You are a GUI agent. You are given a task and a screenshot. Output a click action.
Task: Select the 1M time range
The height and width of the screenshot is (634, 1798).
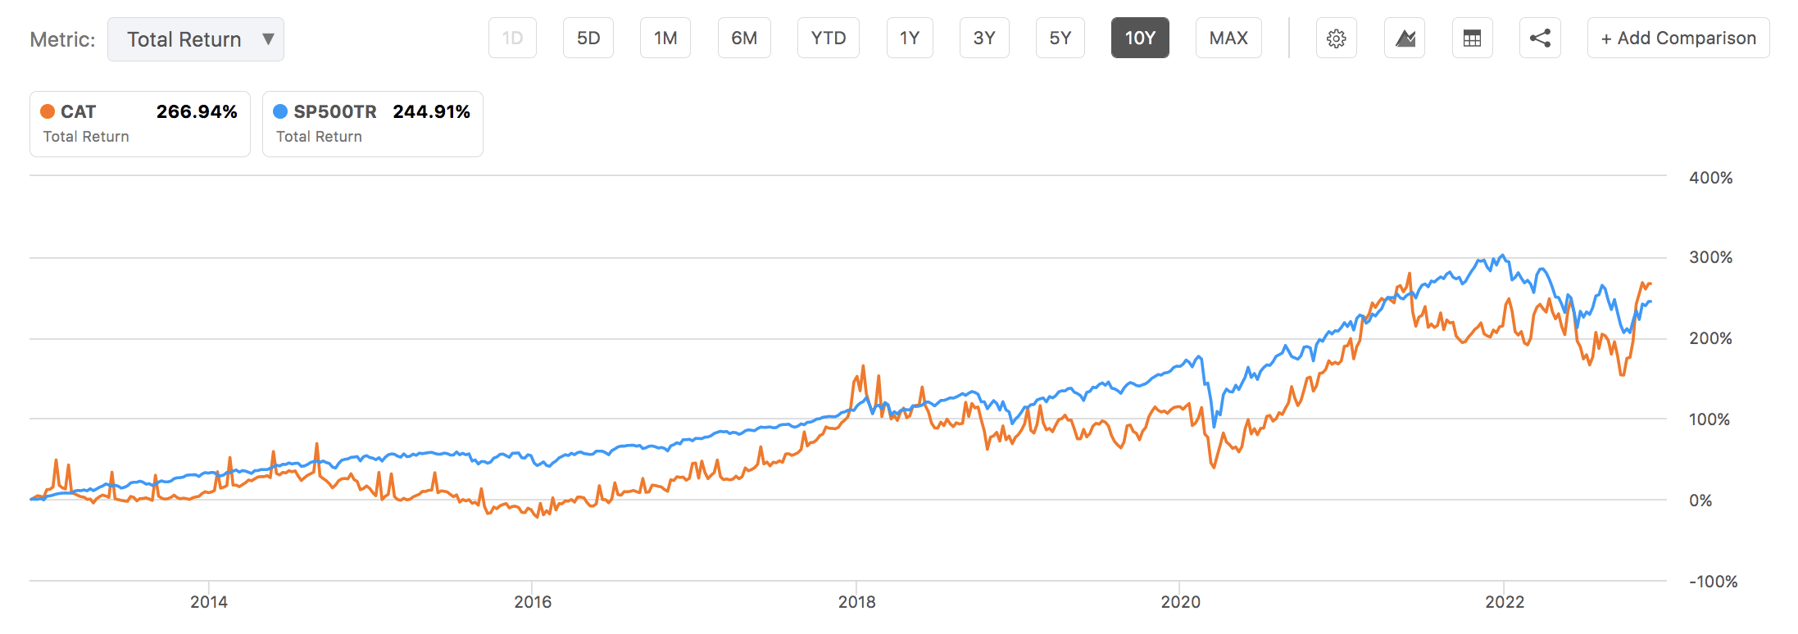(x=665, y=38)
